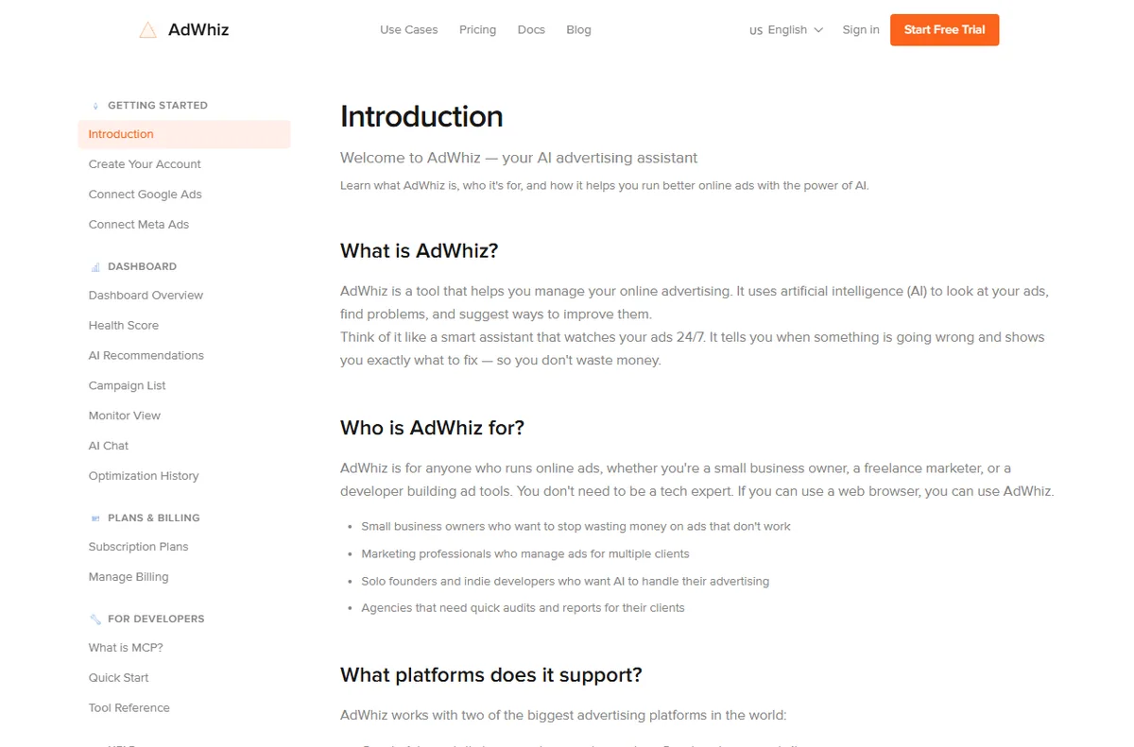Open Monitor View page
This screenshot has height=747, width=1134.
click(125, 416)
